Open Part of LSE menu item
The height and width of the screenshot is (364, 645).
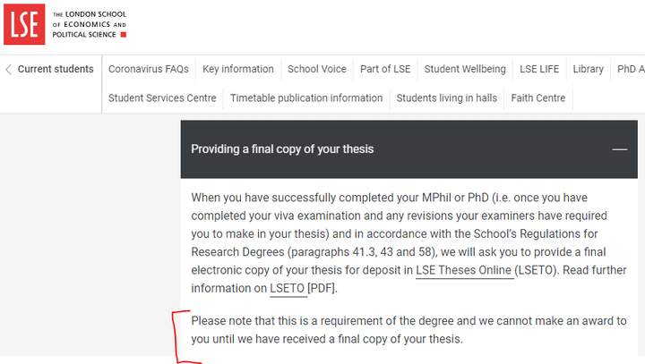385,69
